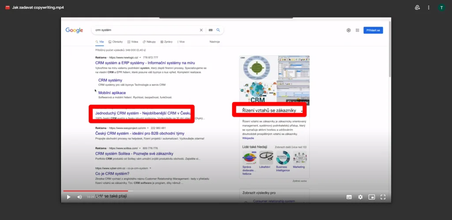The width and height of the screenshot is (452, 220).
Task: Toggle video subtitles on
Action: point(349,197)
